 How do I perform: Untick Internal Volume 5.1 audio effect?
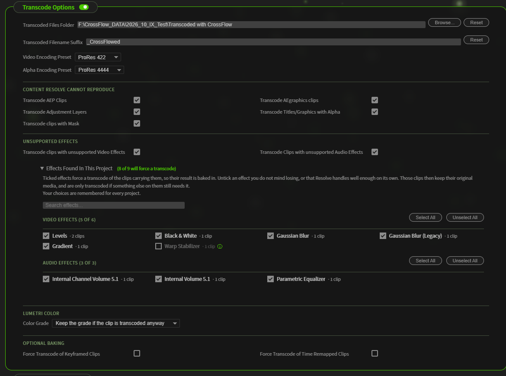158,279
